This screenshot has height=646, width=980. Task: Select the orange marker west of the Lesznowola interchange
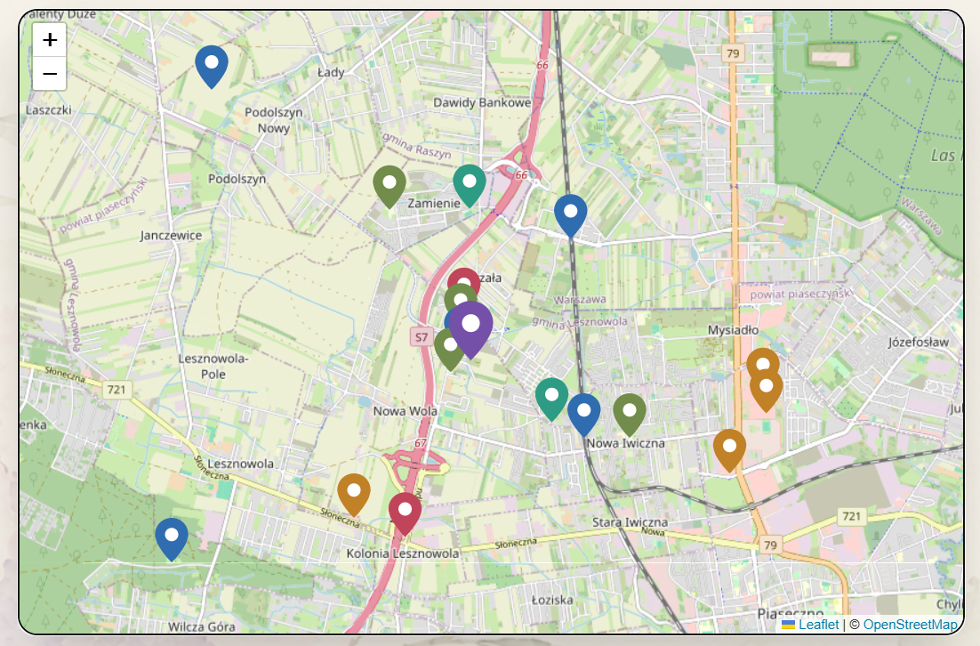(x=354, y=496)
